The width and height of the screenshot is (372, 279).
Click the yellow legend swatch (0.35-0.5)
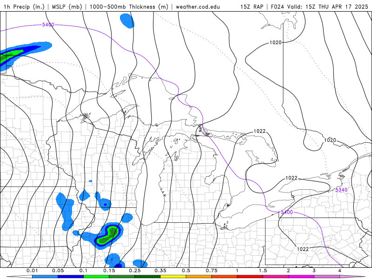coord(173,277)
